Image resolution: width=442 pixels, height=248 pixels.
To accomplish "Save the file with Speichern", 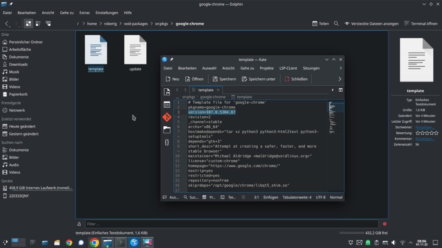I will (224, 79).
